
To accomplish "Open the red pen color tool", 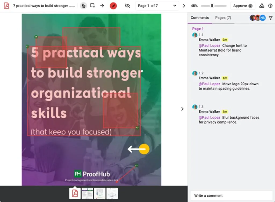I will click(x=113, y=6).
